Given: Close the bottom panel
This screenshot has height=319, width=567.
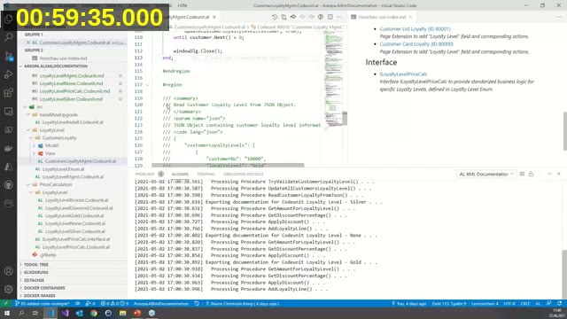Looking at the screenshot, I should (559, 174).
